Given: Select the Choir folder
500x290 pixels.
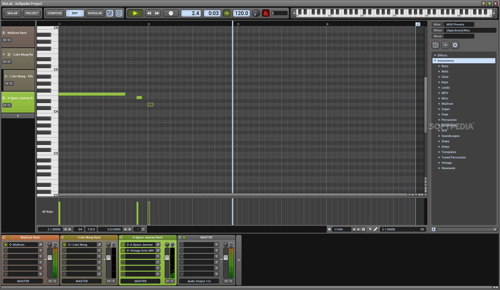Looking at the screenshot, I should pos(445,77).
